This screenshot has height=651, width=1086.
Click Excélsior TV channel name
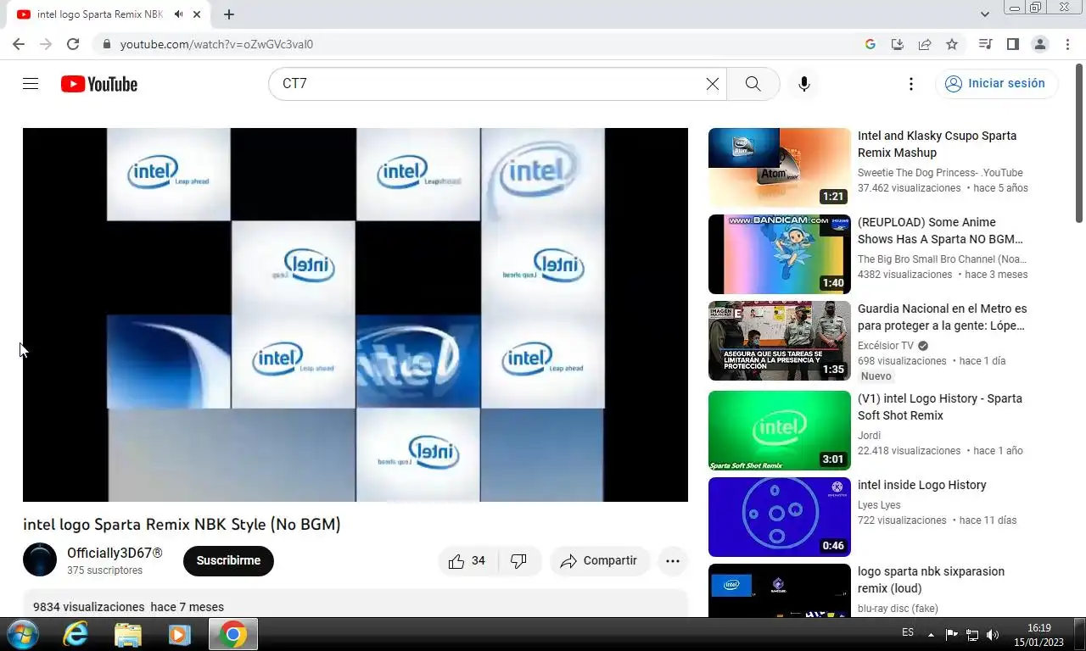click(x=886, y=346)
